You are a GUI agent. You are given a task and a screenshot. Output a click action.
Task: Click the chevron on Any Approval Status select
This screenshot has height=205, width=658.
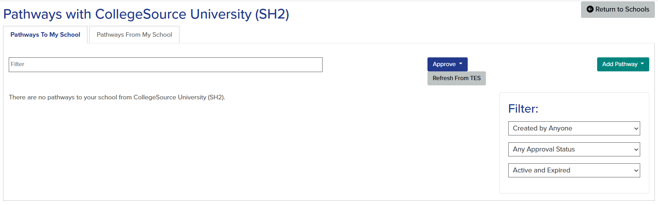click(636, 150)
